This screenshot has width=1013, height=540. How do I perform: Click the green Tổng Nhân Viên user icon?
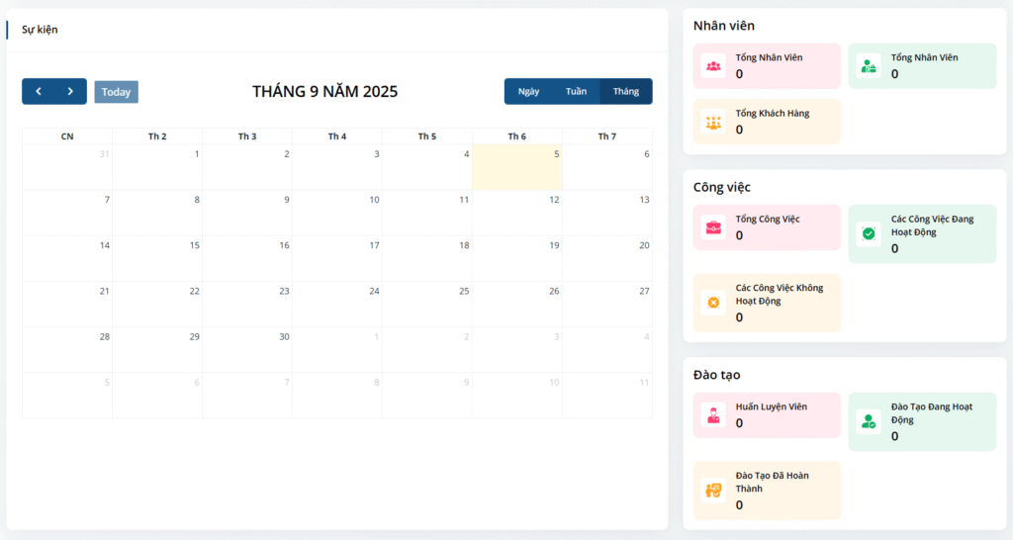point(868,66)
